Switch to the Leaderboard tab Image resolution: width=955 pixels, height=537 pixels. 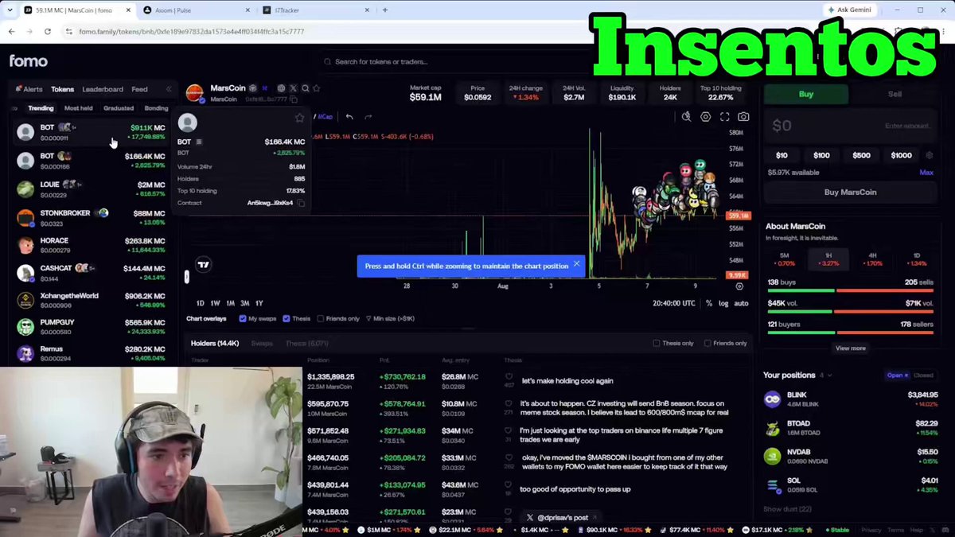(103, 89)
